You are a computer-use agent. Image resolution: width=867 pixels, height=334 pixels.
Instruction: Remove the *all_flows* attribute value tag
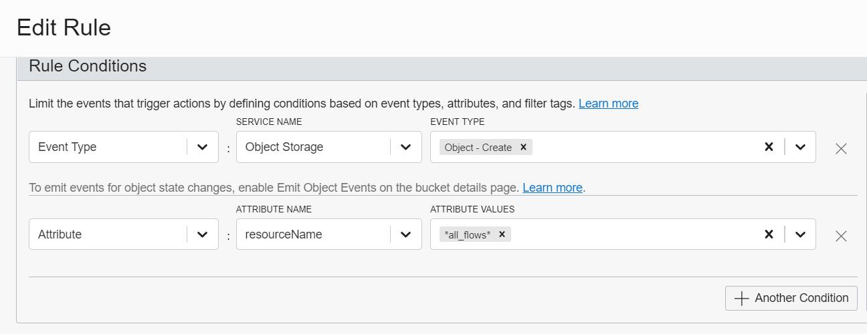tap(502, 234)
